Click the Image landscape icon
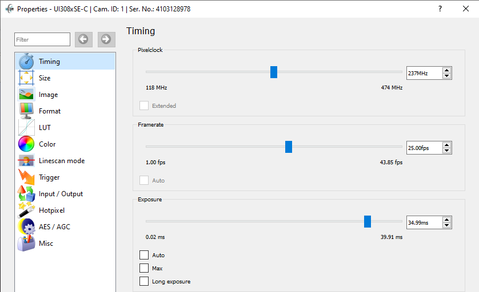The image size is (479, 292). pyautogui.click(x=26, y=95)
